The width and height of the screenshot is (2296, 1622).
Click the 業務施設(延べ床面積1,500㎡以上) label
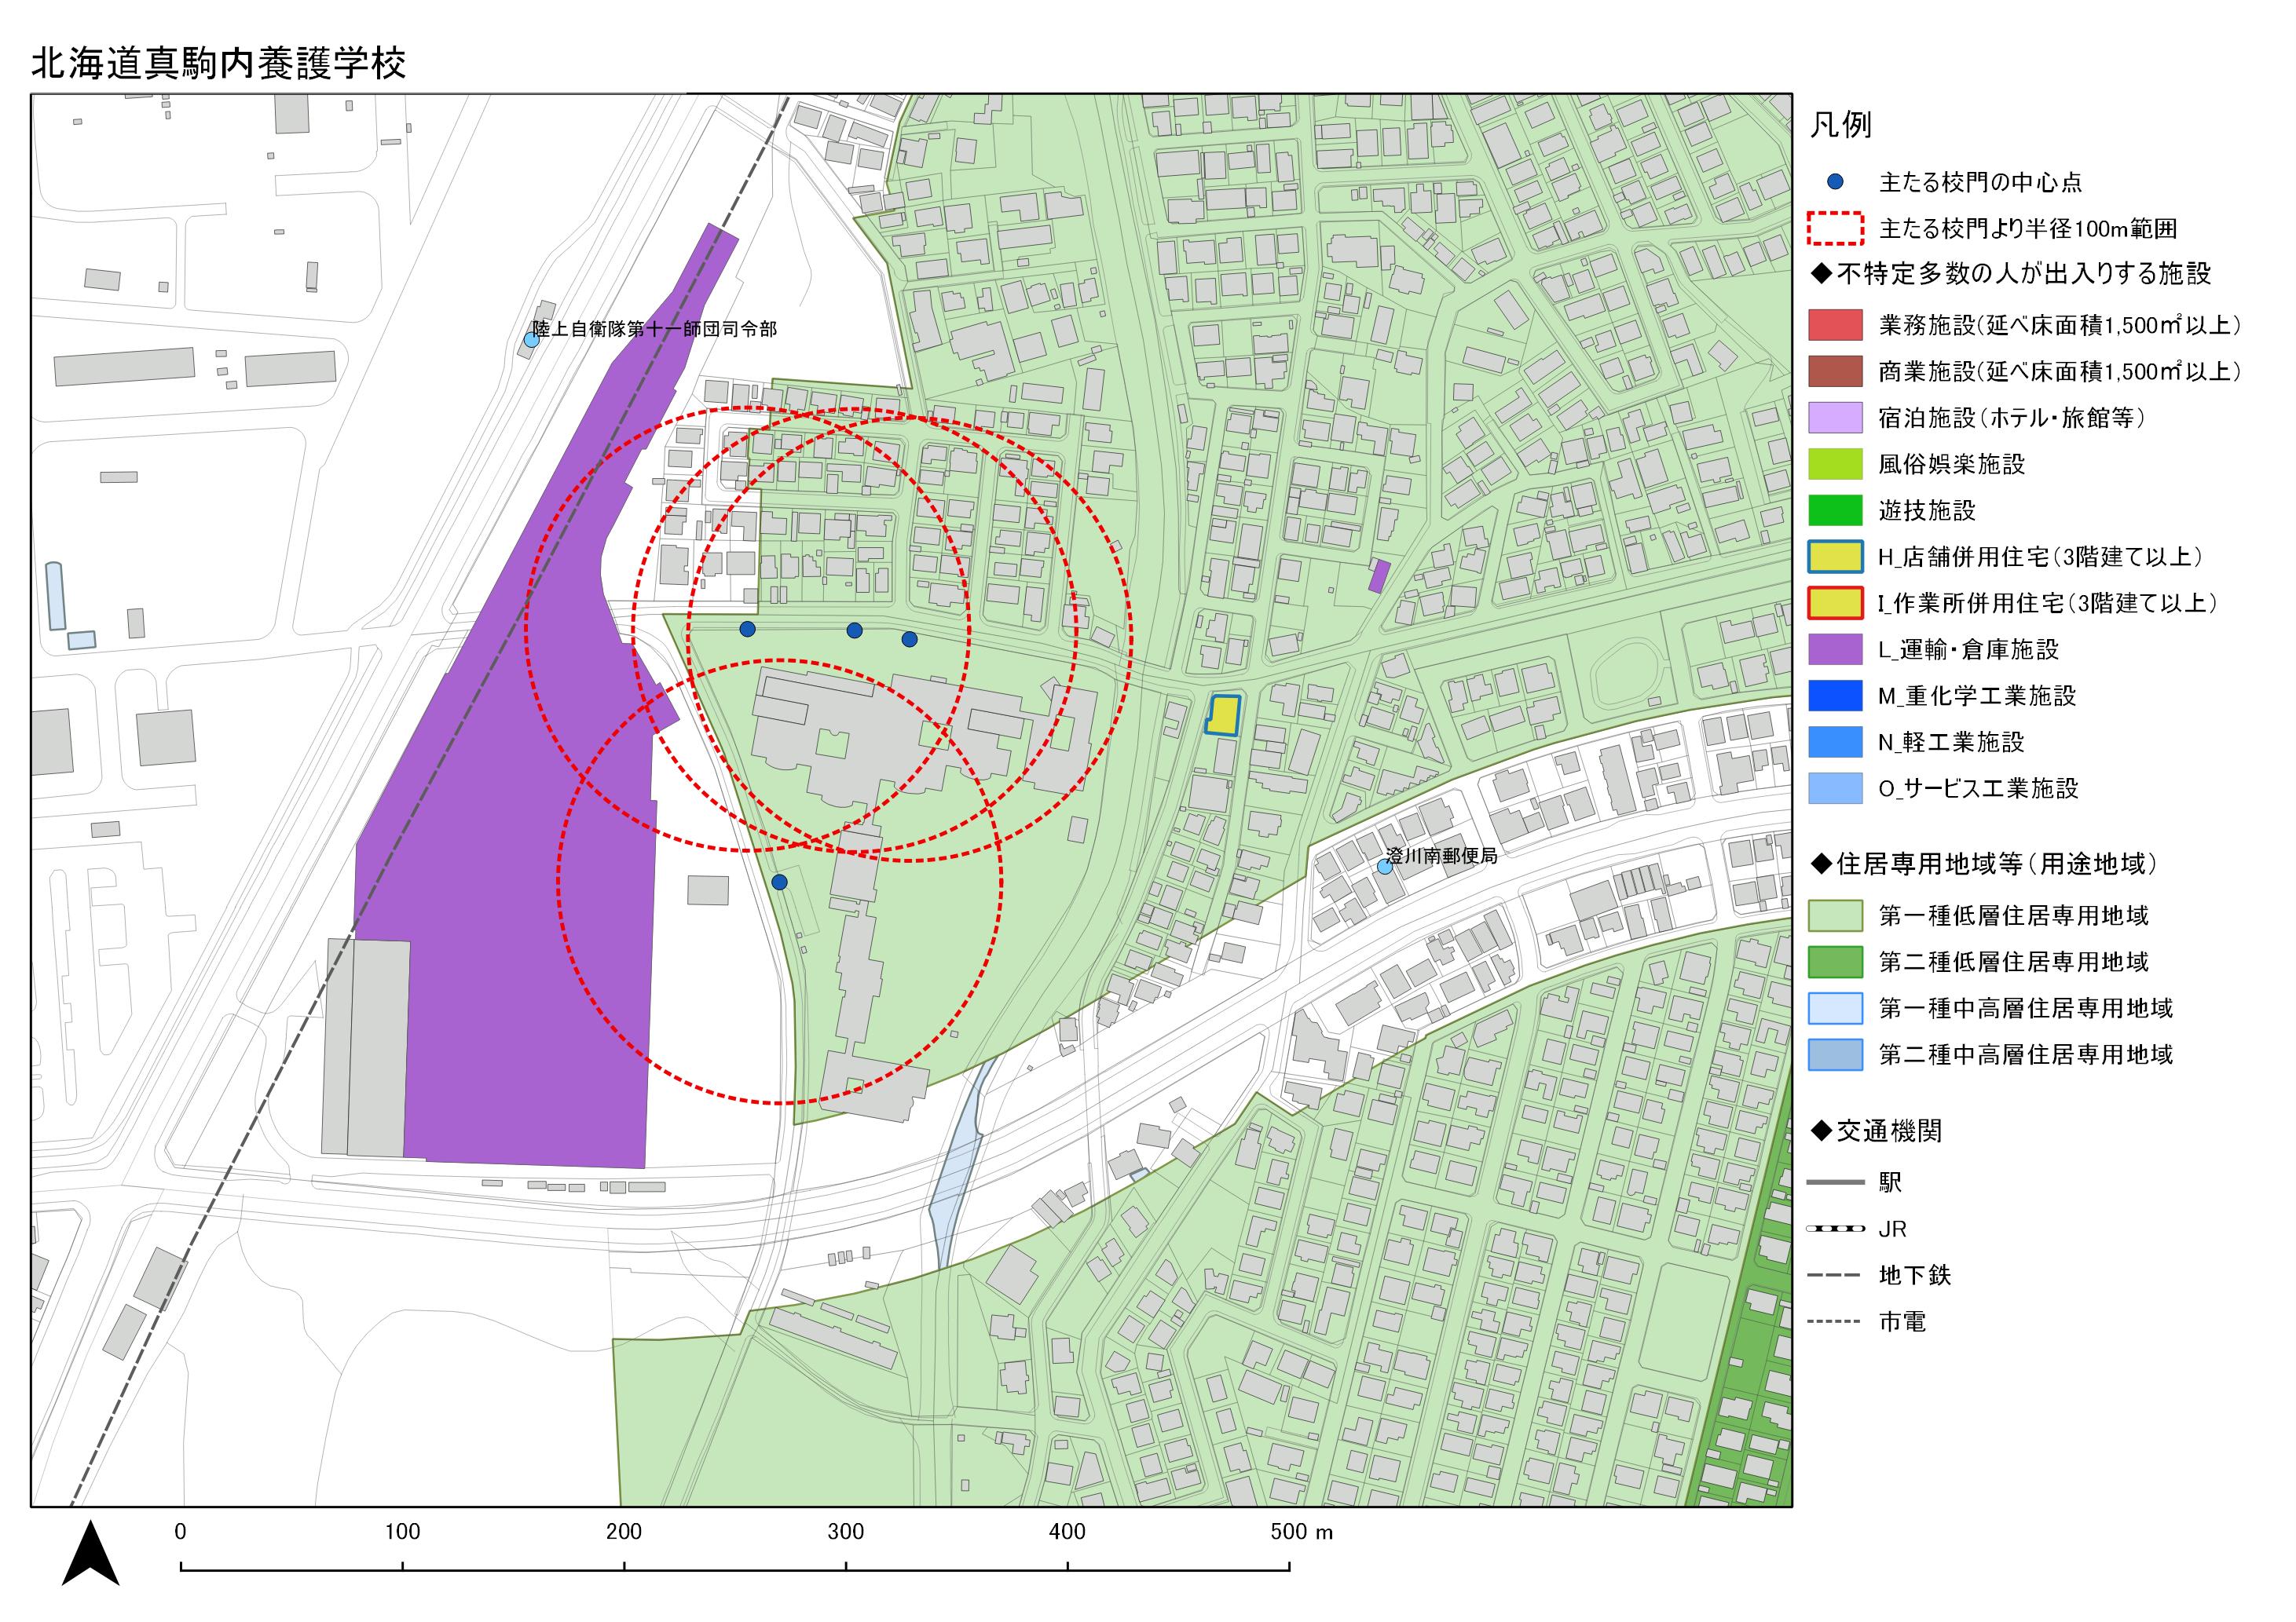[x=2060, y=326]
